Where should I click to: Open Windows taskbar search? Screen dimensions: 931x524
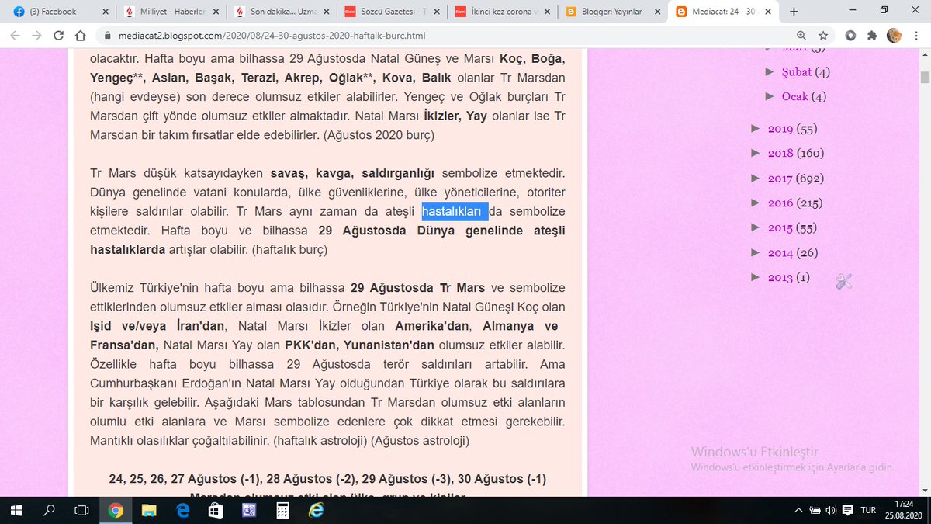click(x=49, y=510)
